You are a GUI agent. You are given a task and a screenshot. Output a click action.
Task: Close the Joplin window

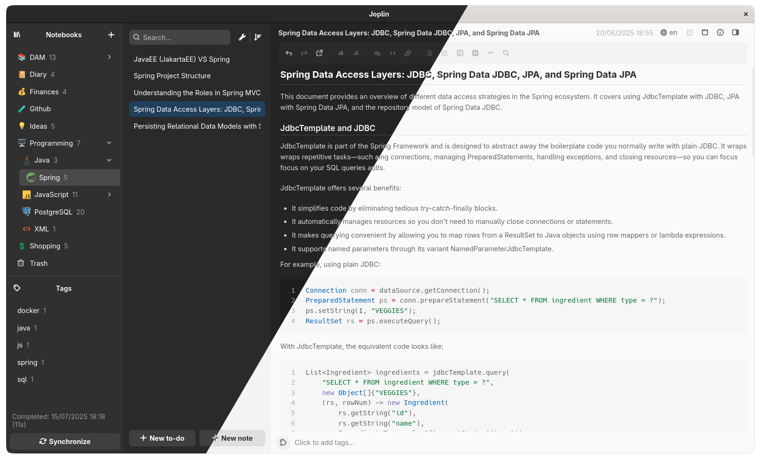coord(746,14)
